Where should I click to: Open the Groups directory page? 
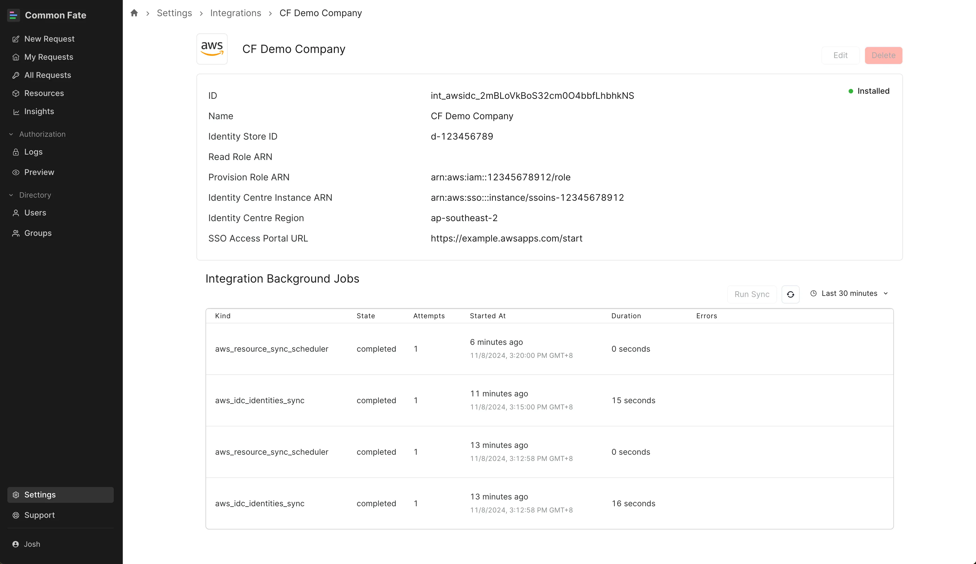[x=38, y=233]
